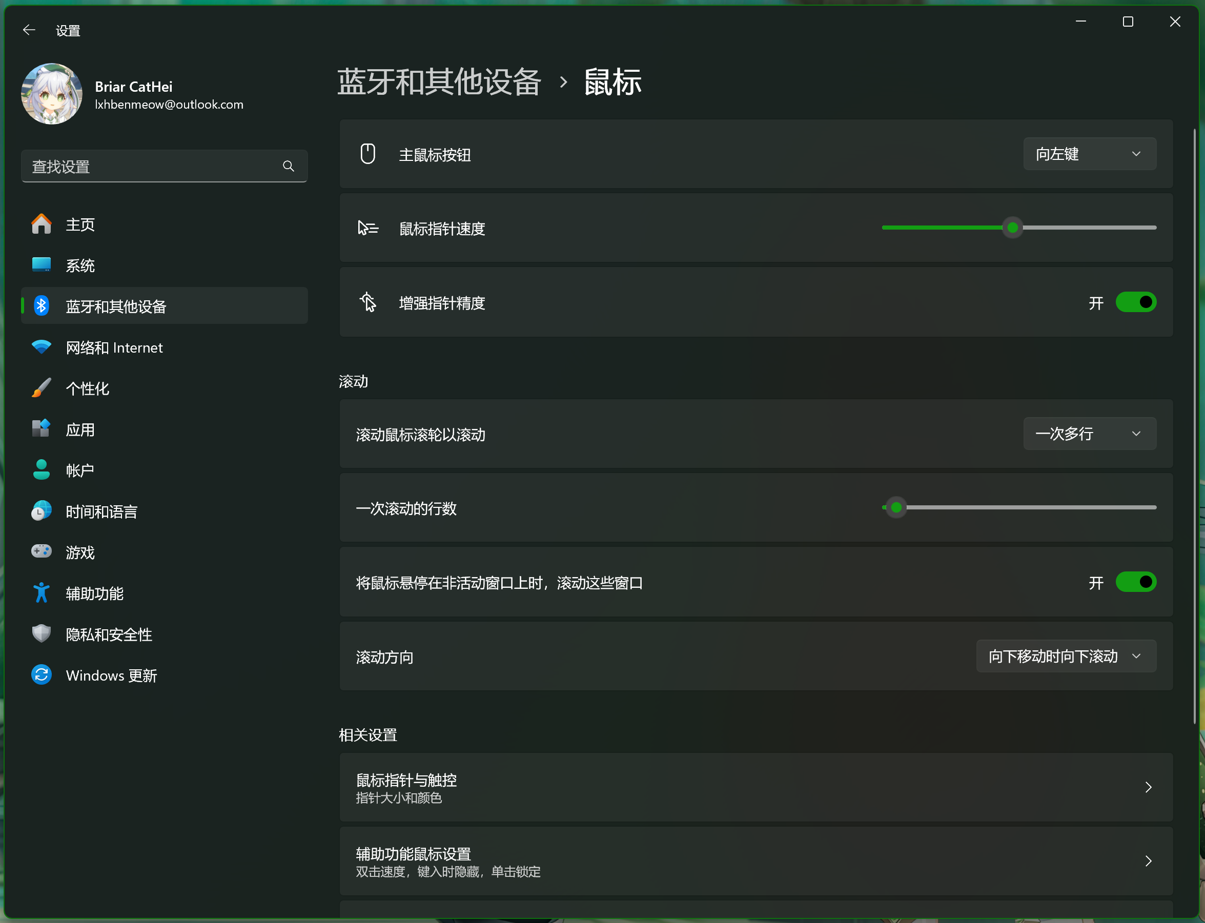The image size is (1205, 923).
Task: Click the 游戏 gamepad icon
Action: pos(41,551)
